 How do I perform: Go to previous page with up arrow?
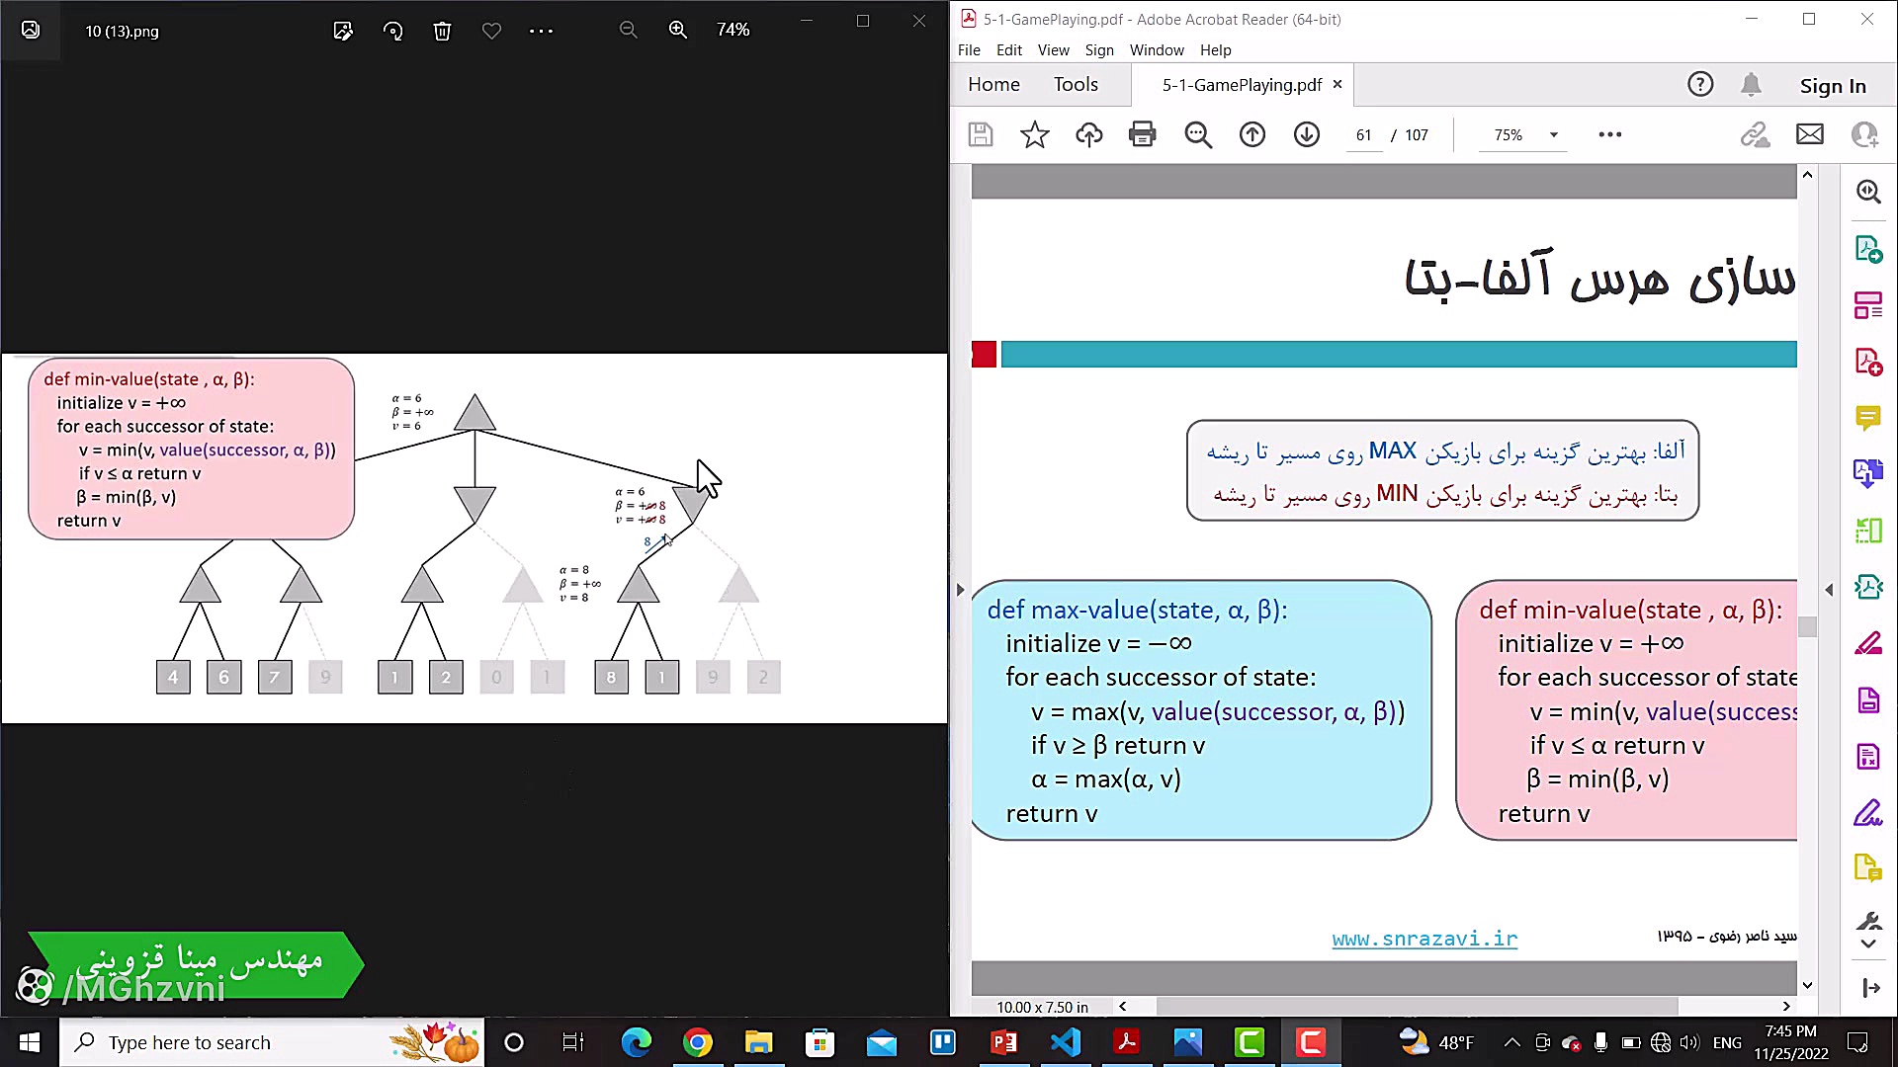click(x=1251, y=134)
